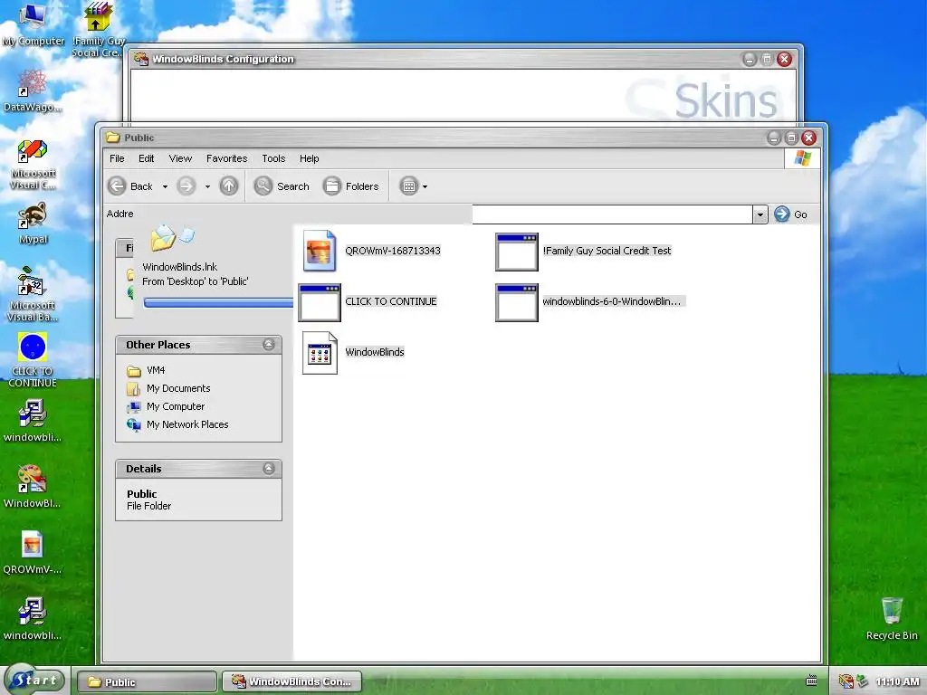Select QROWmV-168713343 file in Public folder
927x695 pixels.
(371, 251)
